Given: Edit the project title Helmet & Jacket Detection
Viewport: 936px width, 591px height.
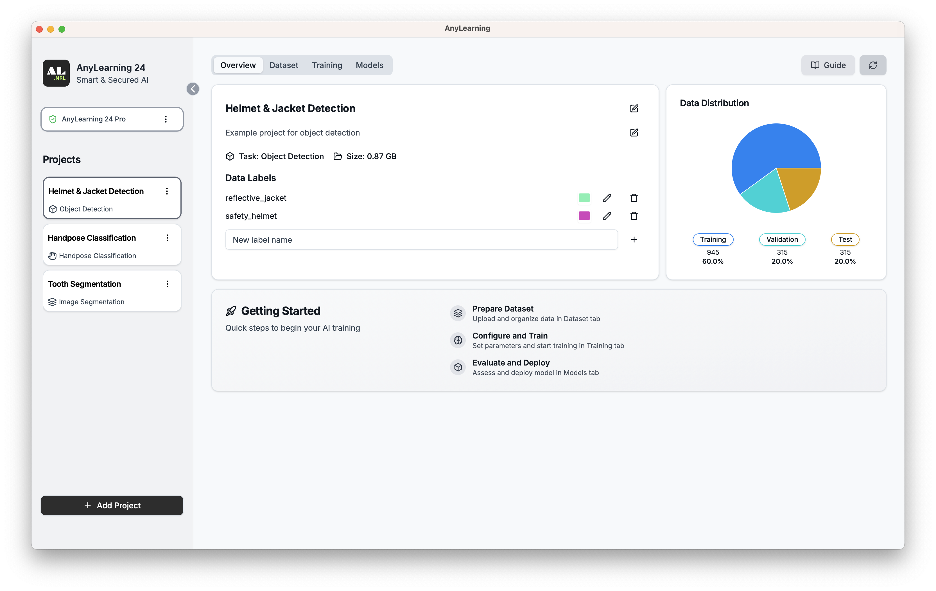Looking at the screenshot, I should 634,108.
